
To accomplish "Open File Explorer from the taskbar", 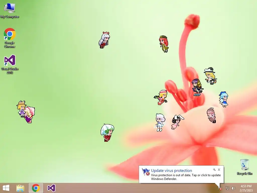I will coord(21,188).
